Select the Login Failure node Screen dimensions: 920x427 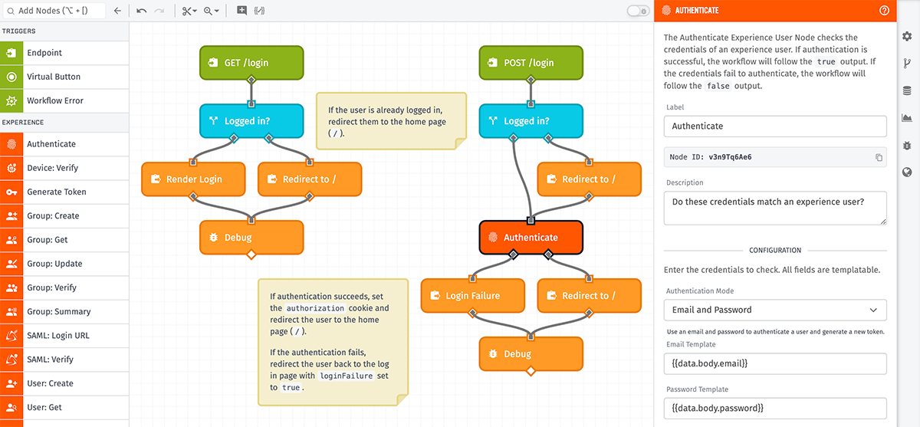point(473,296)
